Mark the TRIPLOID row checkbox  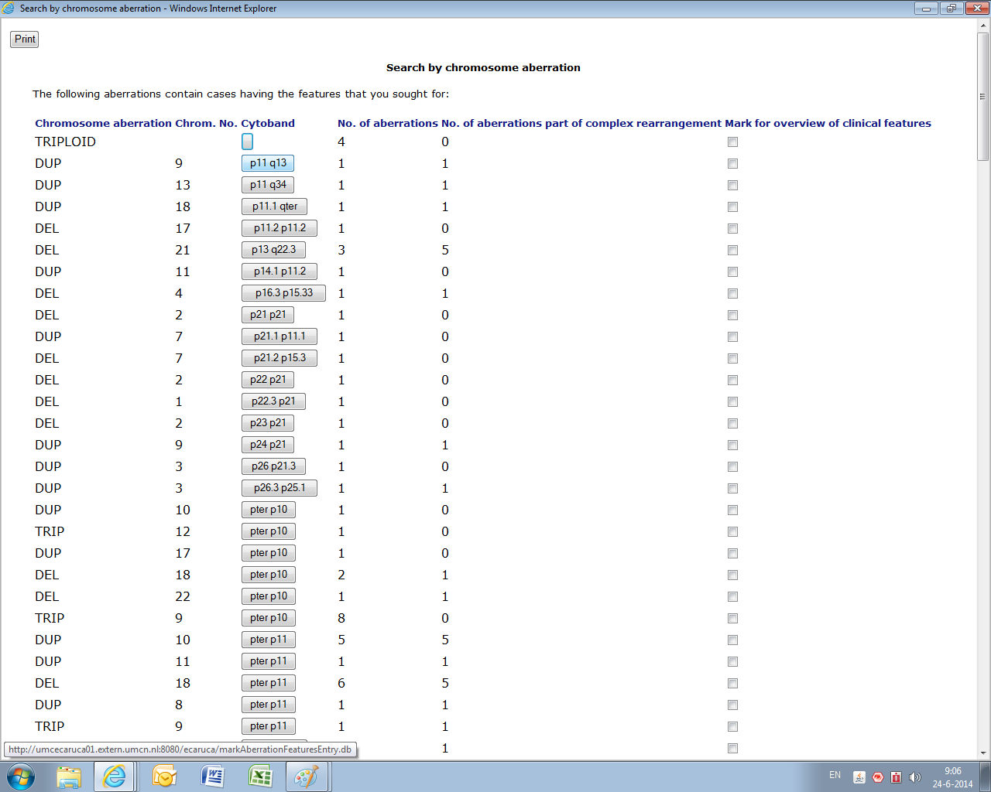click(732, 142)
